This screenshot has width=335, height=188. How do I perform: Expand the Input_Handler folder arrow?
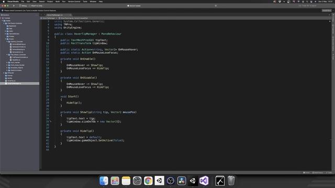tap(7, 63)
